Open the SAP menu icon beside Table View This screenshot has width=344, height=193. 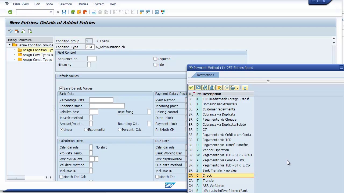click(7, 4)
